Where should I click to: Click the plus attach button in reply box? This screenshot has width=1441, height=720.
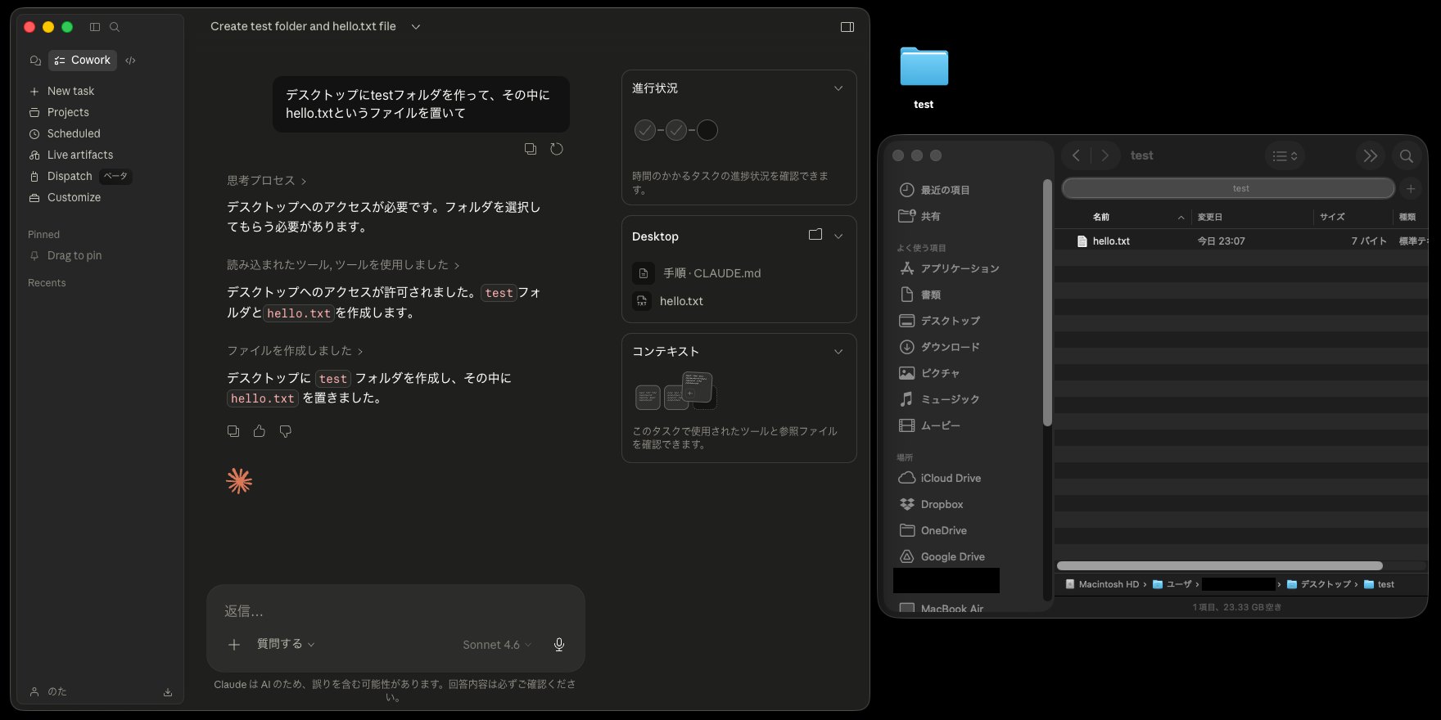[x=234, y=645]
